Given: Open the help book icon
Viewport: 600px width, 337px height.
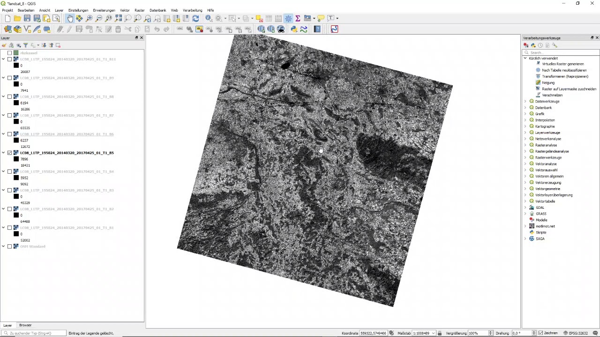Looking at the screenshot, I should click(x=317, y=29).
